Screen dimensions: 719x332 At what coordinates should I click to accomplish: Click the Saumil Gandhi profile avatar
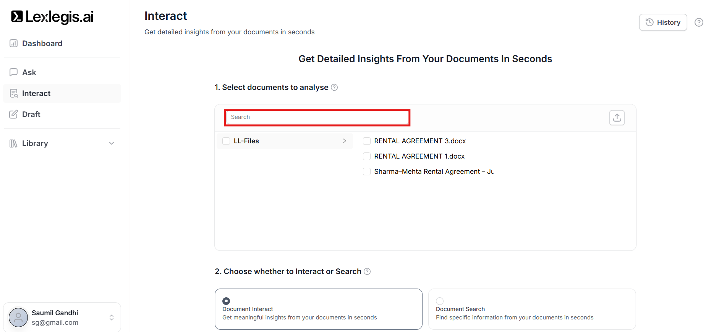[18, 318]
